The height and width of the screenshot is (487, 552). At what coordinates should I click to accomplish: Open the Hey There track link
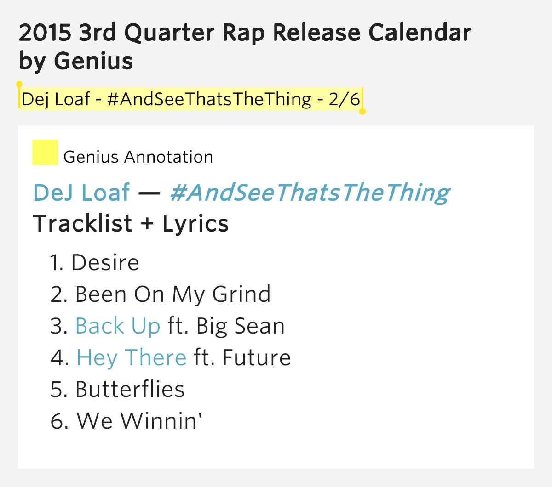tap(132, 357)
